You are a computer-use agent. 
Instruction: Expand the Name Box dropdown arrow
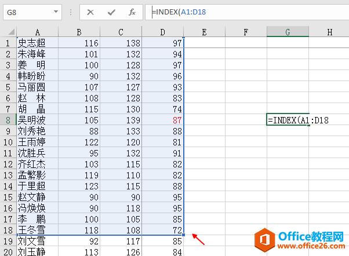click(56, 12)
